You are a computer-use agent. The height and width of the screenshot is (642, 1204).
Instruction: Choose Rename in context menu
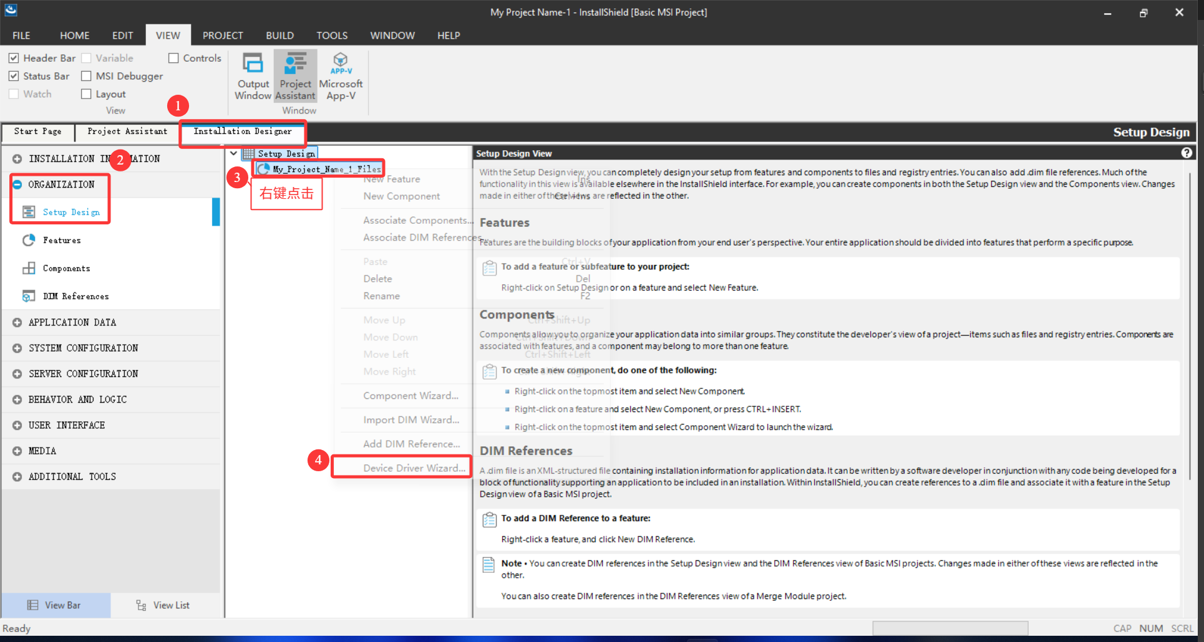(382, 296)
